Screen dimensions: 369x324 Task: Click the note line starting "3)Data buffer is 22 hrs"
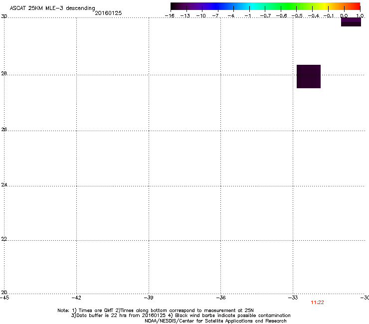coord(181,316)
